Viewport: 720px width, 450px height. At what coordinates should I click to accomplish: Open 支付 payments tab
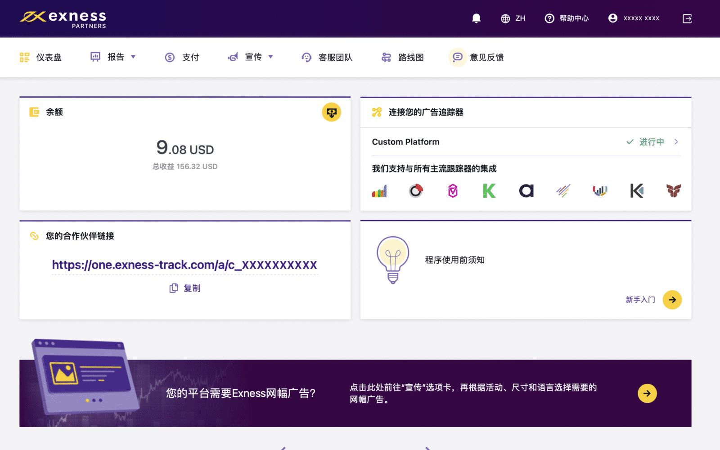click(190, 57)
